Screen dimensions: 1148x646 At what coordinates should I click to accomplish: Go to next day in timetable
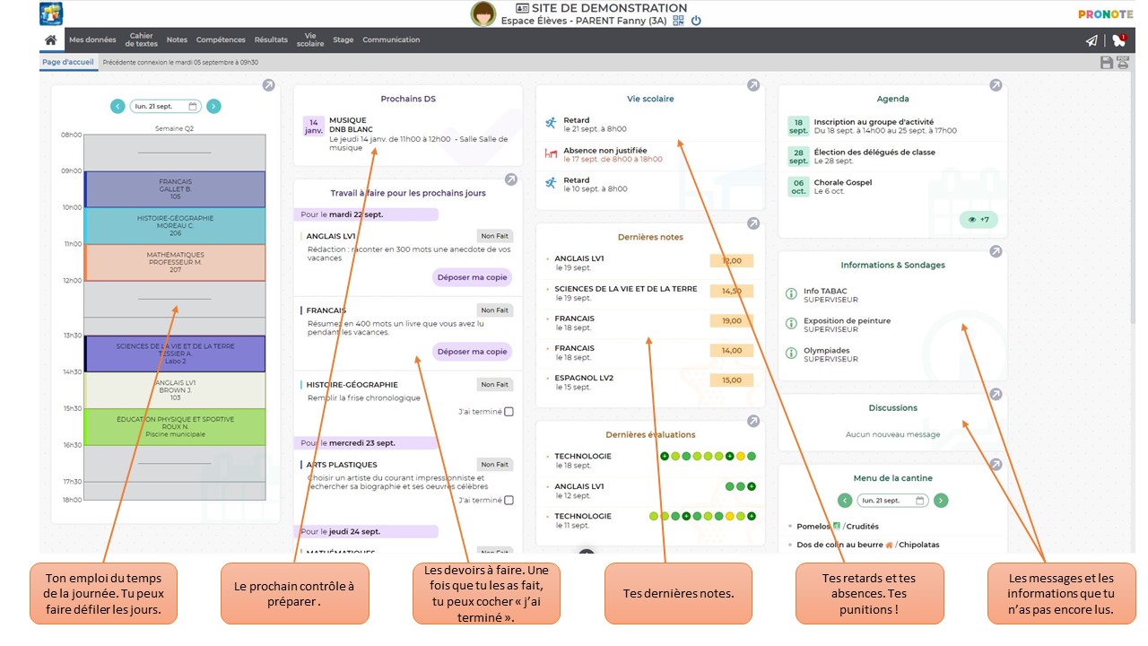coord(213,106)
